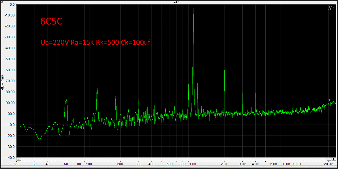338x169 pixels.
Task: Click the 4.0k frequency axis label
Action: [256, 164]
